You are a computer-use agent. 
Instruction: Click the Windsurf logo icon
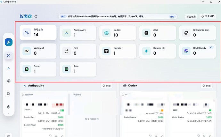(27, 51)
